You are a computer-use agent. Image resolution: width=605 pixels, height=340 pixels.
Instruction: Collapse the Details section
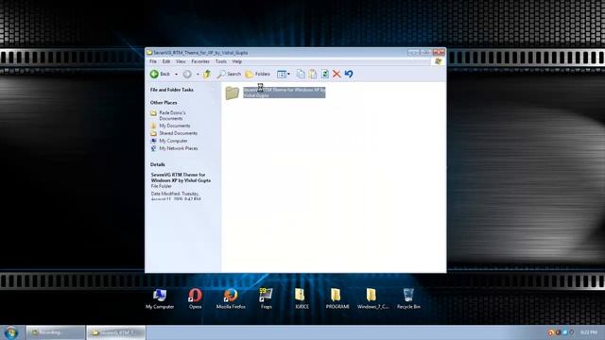(213, 164)
